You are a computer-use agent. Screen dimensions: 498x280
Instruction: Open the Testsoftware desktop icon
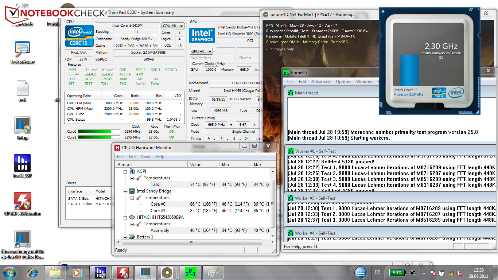tap(22, 52)
